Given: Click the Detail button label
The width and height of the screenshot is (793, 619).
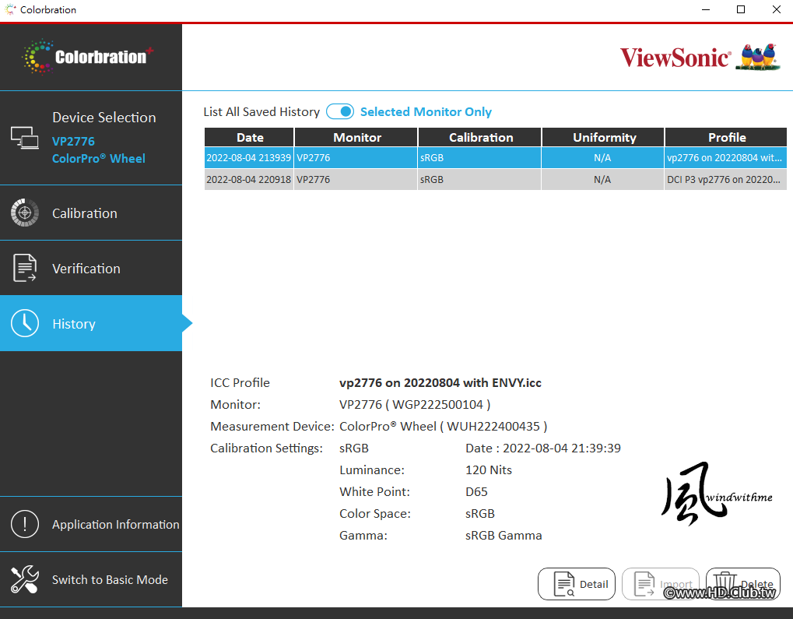Looking at the screenshot, I should [594, 584].
